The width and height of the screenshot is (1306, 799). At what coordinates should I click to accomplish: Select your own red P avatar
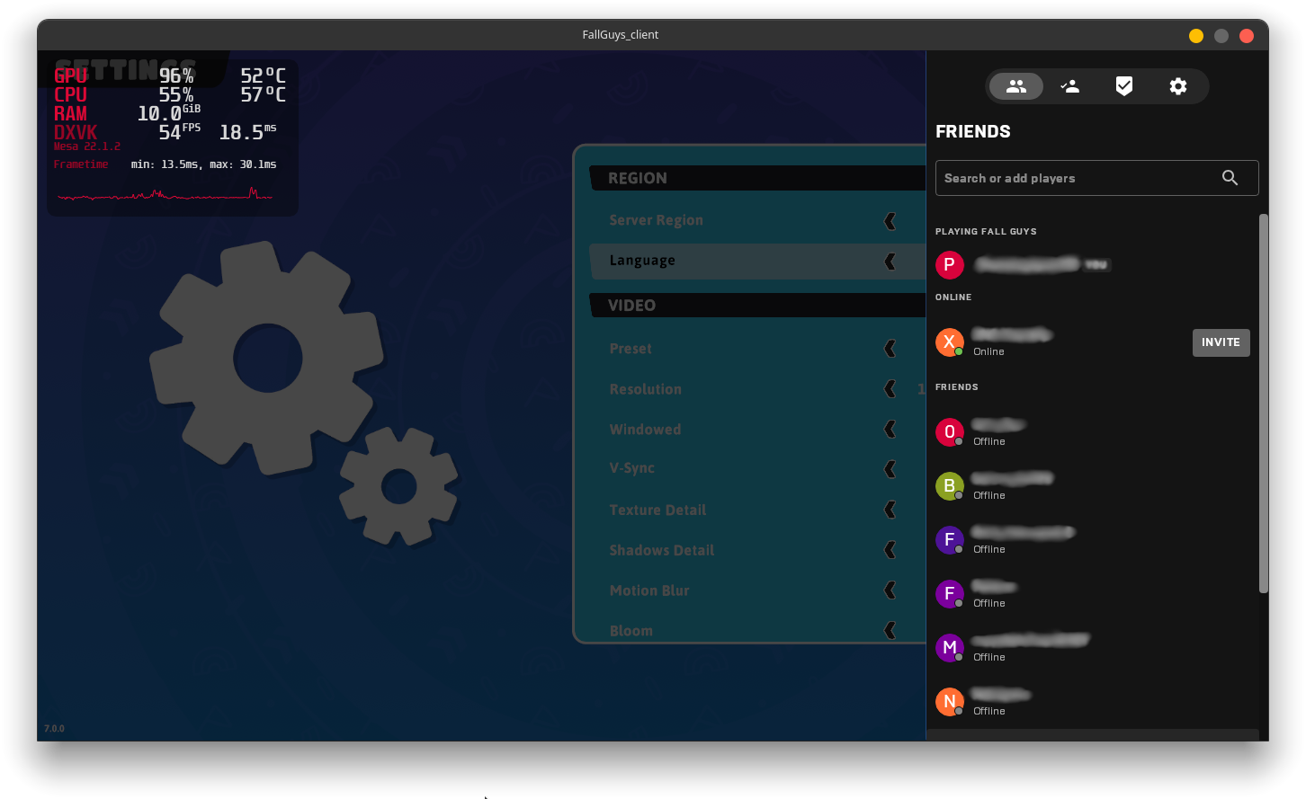950,265
